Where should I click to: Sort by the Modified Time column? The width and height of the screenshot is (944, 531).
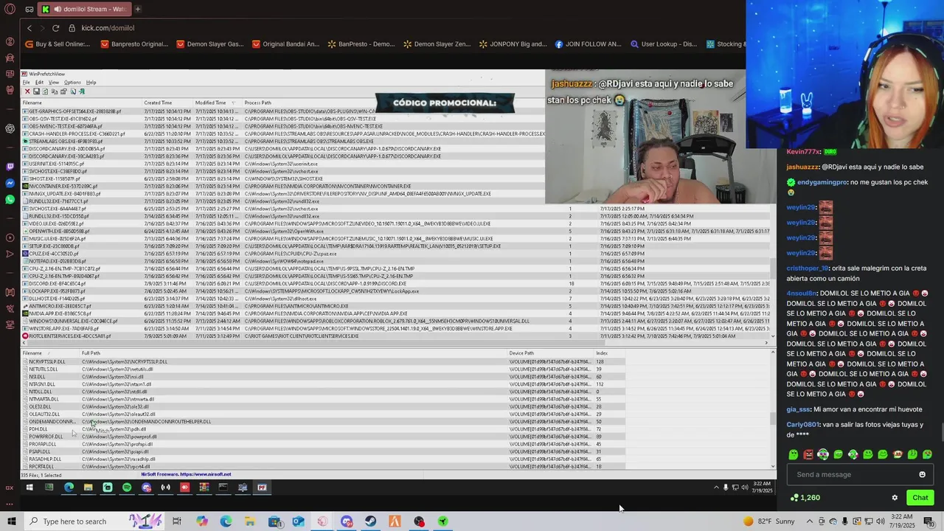[218, 103]
